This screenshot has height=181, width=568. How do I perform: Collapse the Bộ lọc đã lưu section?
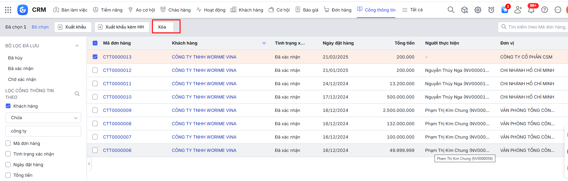tap(77, 46)
